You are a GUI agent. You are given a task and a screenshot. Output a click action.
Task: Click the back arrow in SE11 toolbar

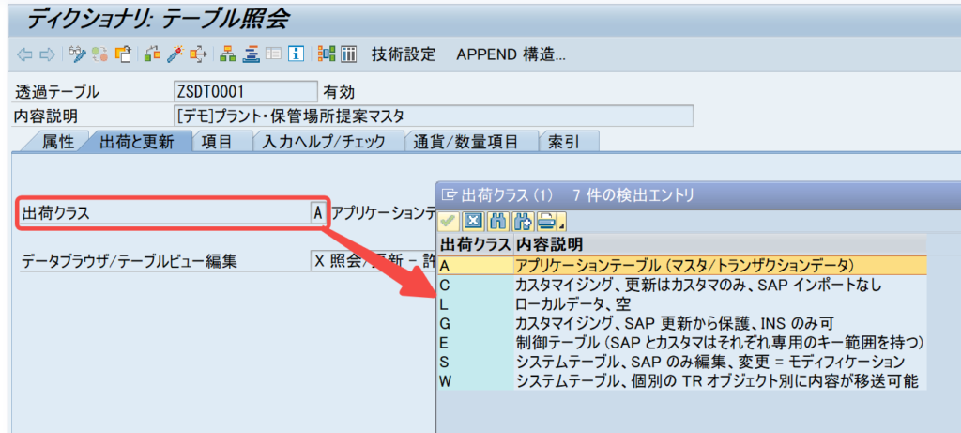[x=24, y=54]
